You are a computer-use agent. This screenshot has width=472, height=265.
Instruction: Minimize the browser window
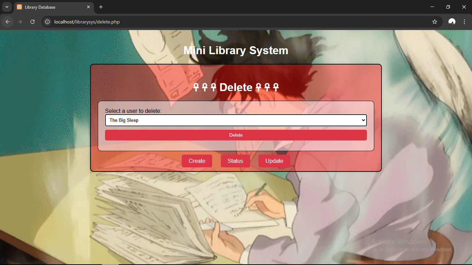tap(432, 7)
